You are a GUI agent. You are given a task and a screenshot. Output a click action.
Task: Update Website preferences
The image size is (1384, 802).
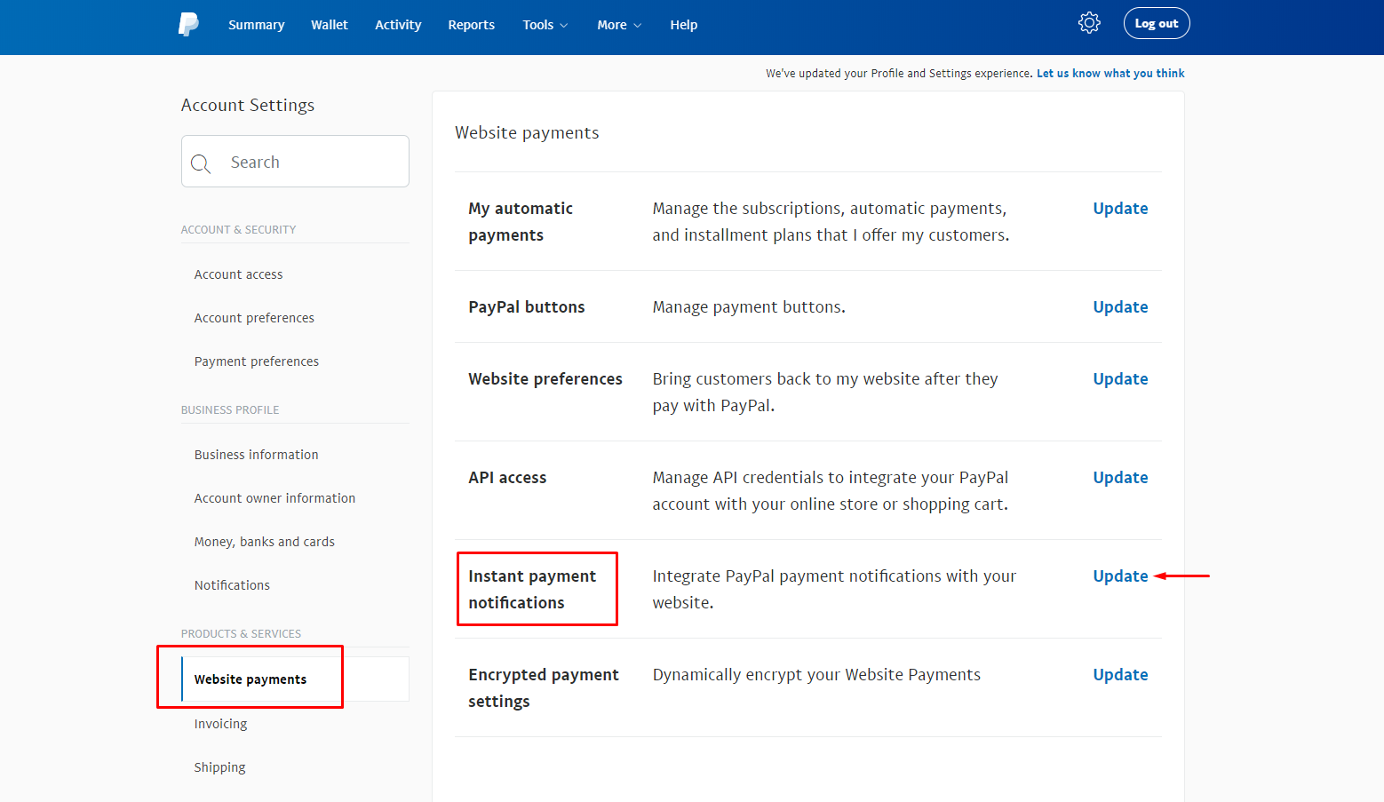click(x=1120, y=379)
